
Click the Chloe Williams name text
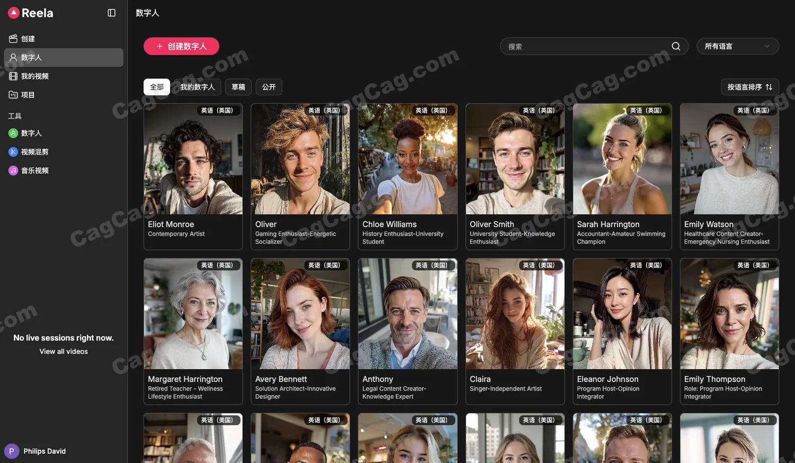click(390, 225)
